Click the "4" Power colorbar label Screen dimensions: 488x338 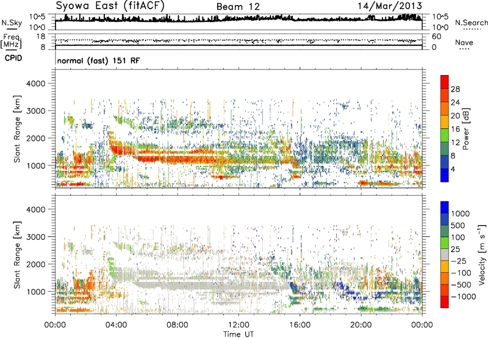tap(453, 170)
